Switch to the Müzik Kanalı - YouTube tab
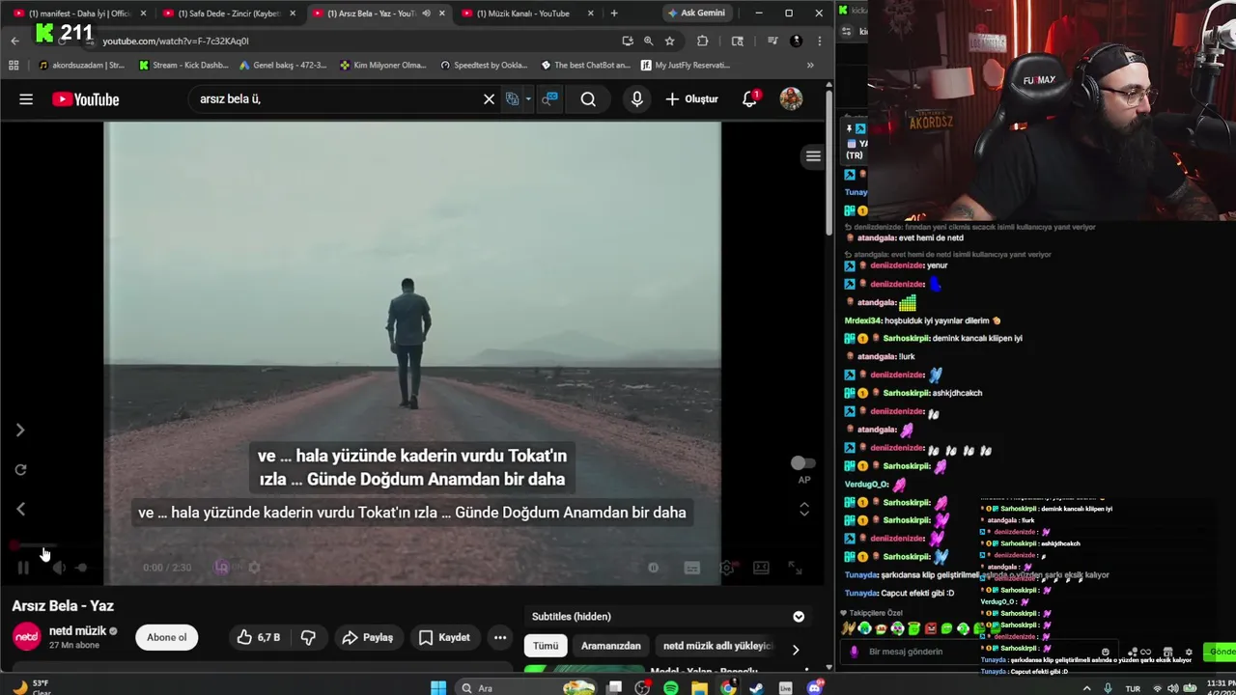The image size is (1236, 695). [x=527, y=14]
